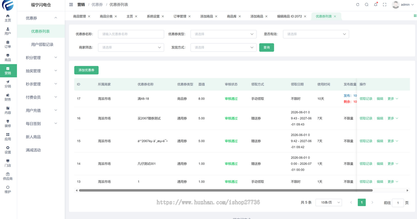Open 订单 orders sidebar icon

8,44
